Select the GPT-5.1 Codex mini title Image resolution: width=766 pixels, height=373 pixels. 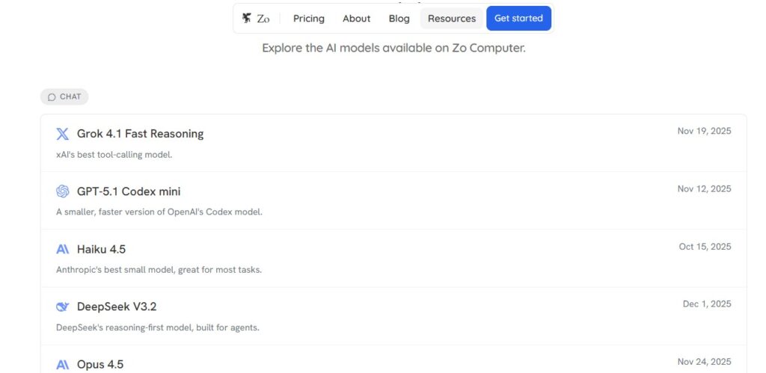(129, 191)
